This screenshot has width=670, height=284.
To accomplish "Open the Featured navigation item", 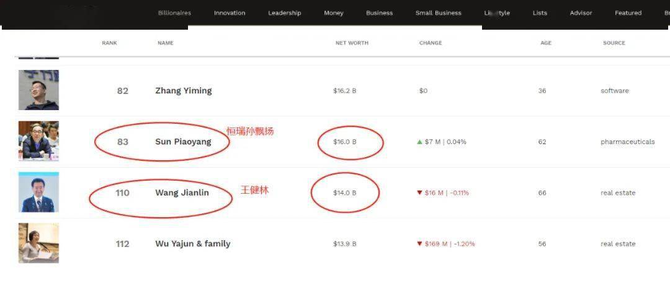I will [628, 13].
